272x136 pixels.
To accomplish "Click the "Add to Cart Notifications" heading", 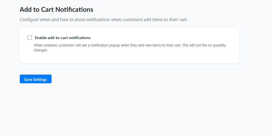I will click(x=56, y=10).
